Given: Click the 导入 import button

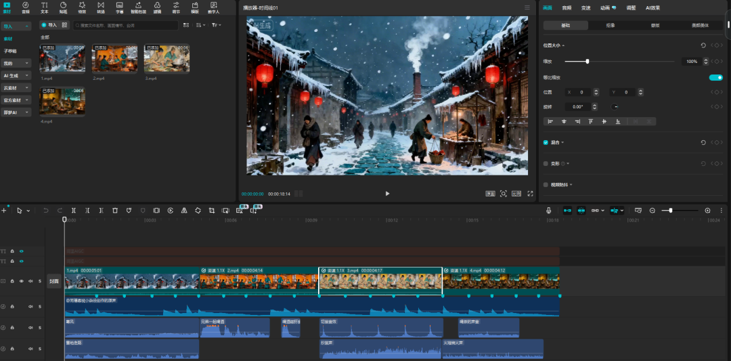Looking at the screenshot, I should [x=49, y=25].
